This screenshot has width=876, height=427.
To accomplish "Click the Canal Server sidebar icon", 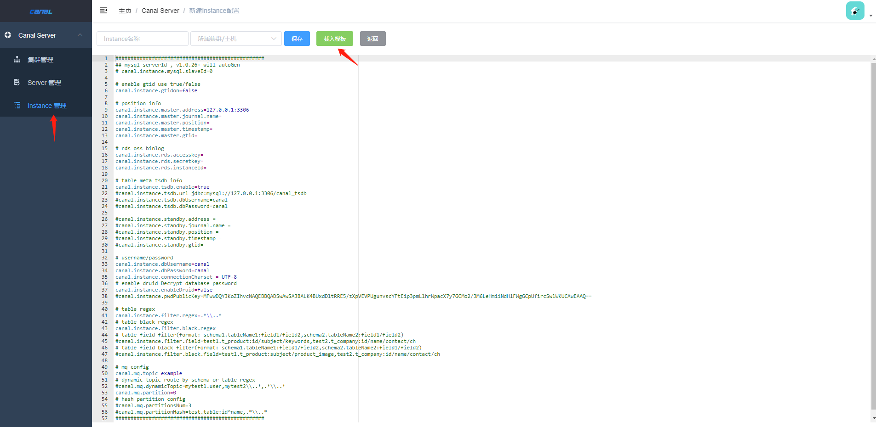I will [8, 35].
